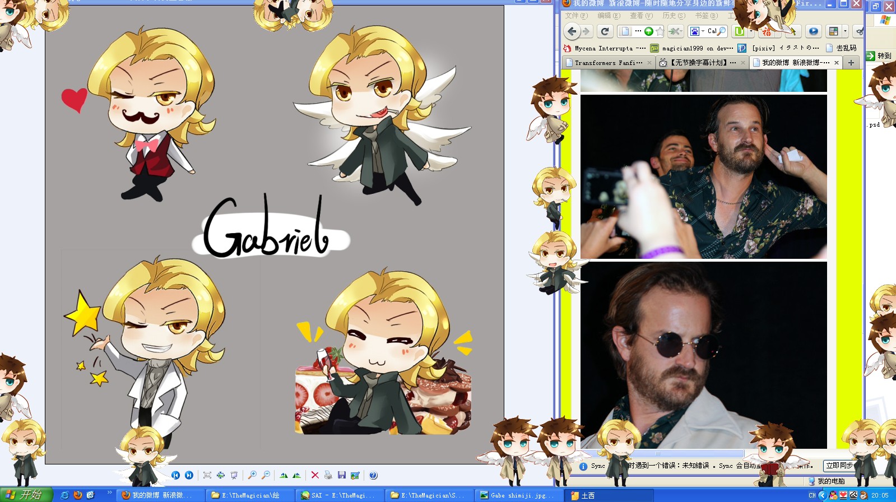
Task: Click the blue round play-style toolbar icon
Action: (x=814, y=31)
